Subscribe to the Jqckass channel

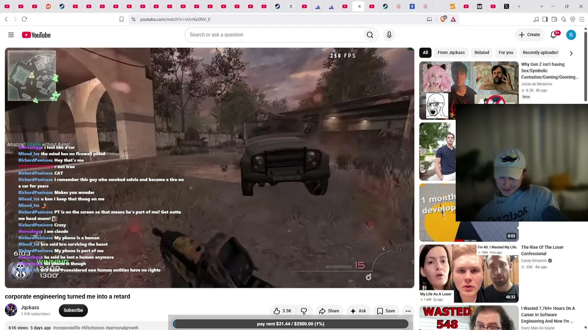(73, 310)
